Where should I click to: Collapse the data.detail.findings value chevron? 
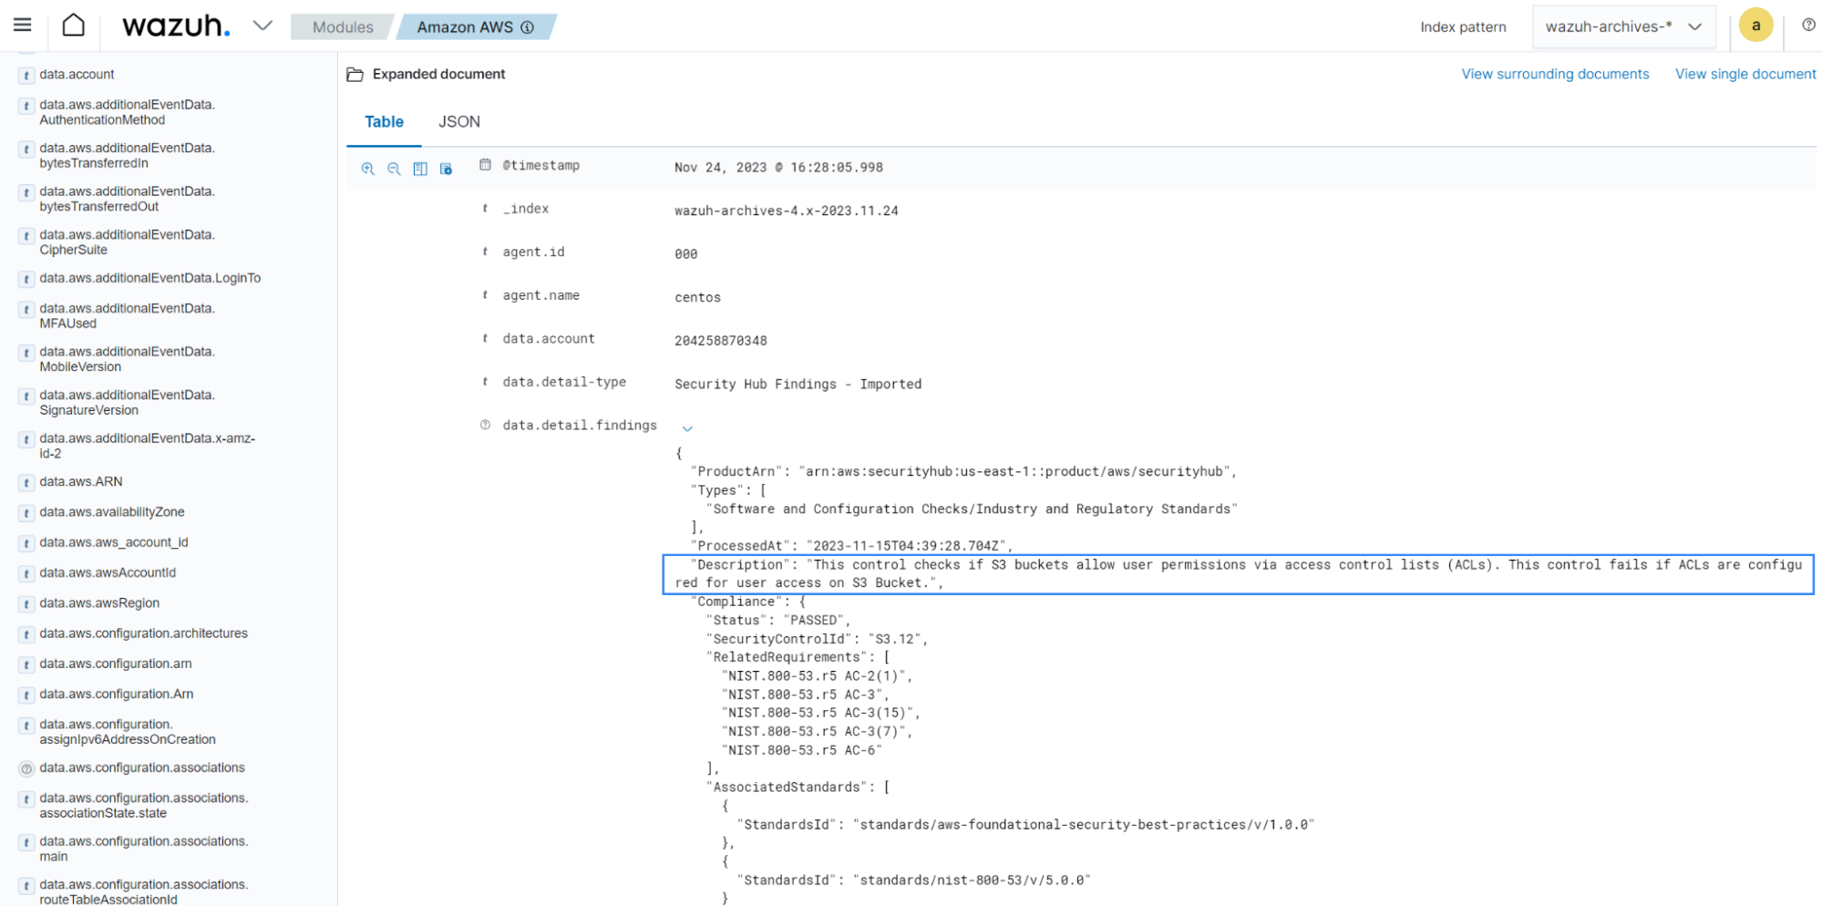click(x=687, y=428)
